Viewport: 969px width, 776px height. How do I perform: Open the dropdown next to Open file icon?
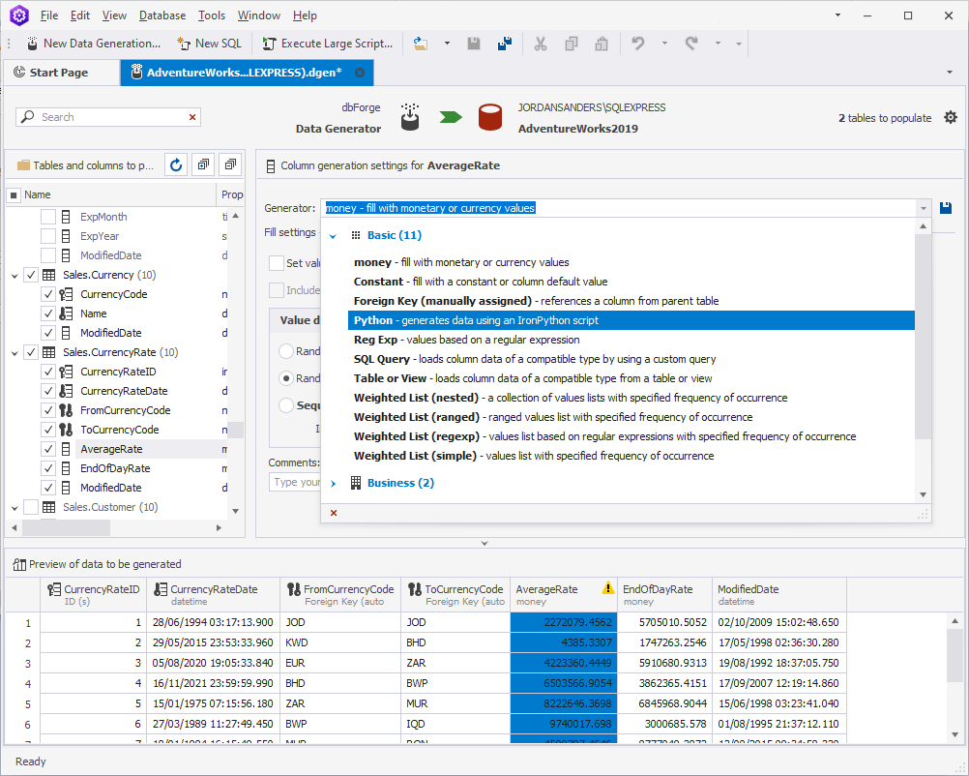pos(447,44)
